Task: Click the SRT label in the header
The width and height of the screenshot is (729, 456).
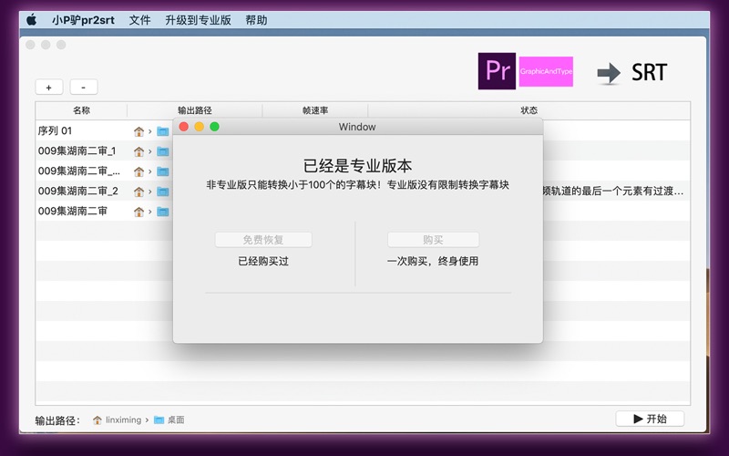Action: (649, 73)
